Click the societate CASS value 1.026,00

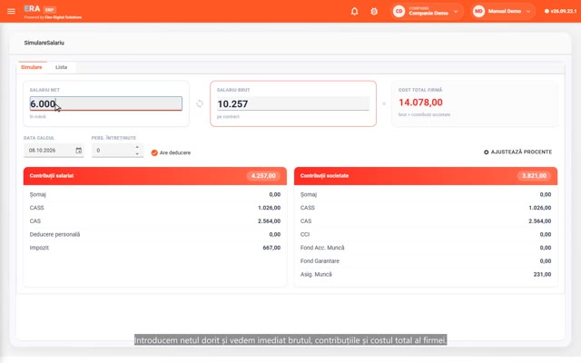click(x=540, y=208)
